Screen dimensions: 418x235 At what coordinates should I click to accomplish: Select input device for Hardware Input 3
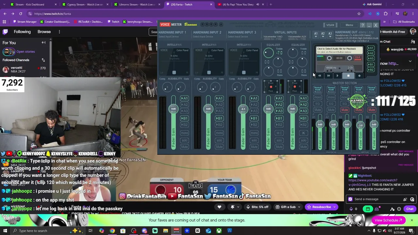238,37
